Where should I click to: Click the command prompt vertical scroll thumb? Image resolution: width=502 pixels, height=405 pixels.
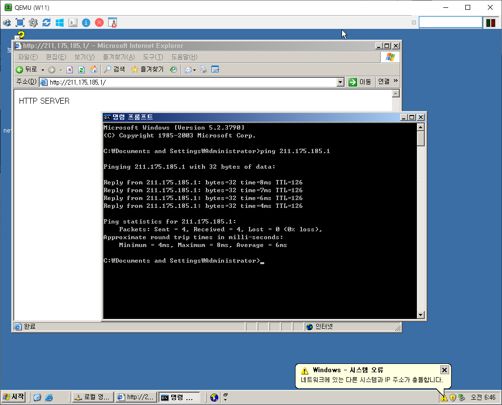[x=421, y=138]
